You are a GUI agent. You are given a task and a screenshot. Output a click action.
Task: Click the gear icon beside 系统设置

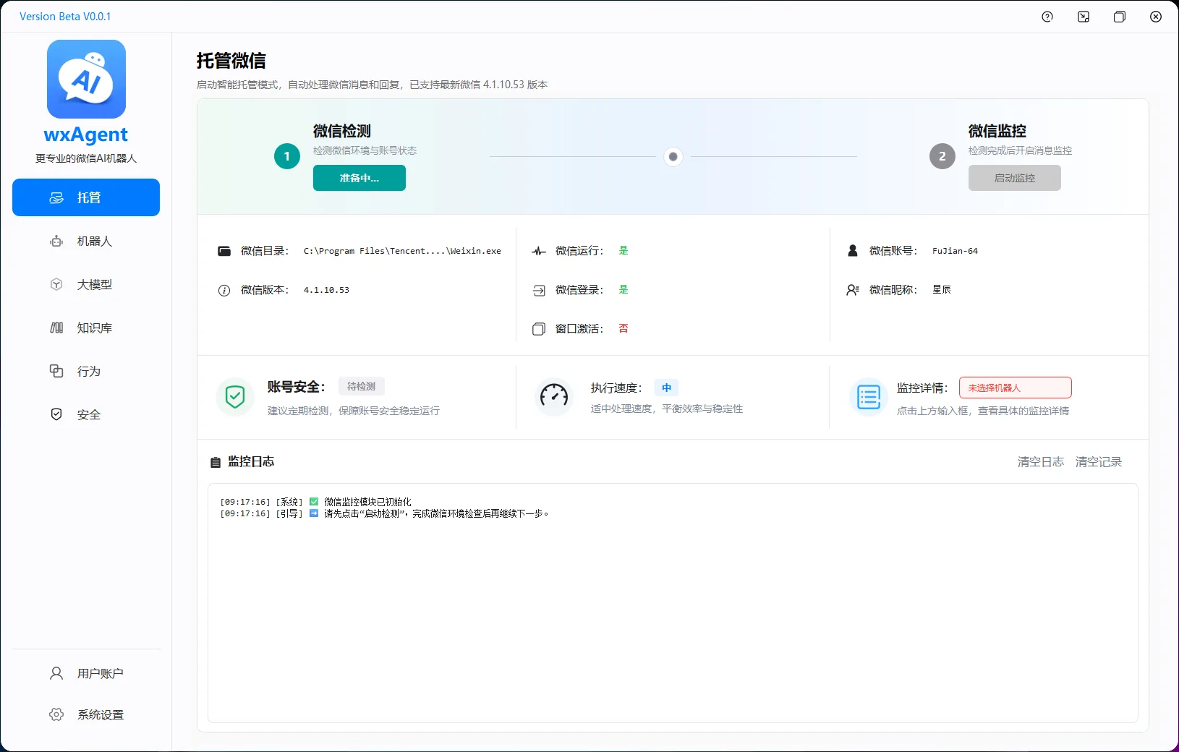[56, 714]
